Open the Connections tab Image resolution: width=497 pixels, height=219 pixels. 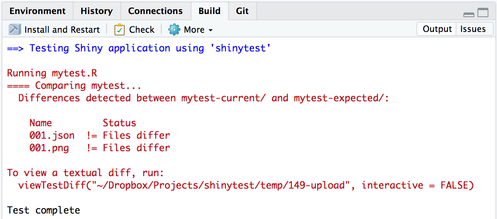coord(155,11)
